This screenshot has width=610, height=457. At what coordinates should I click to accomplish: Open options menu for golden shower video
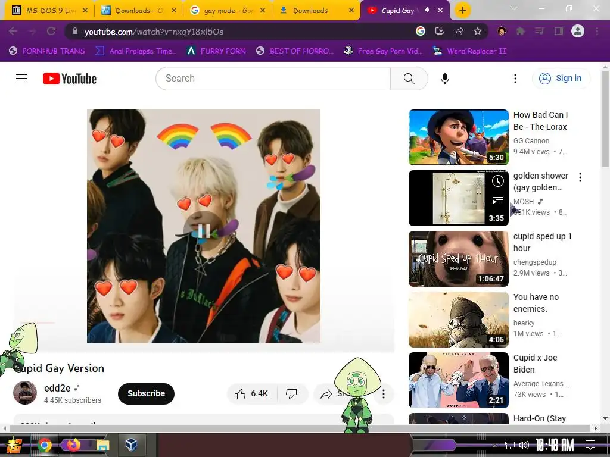coord(580,177)
